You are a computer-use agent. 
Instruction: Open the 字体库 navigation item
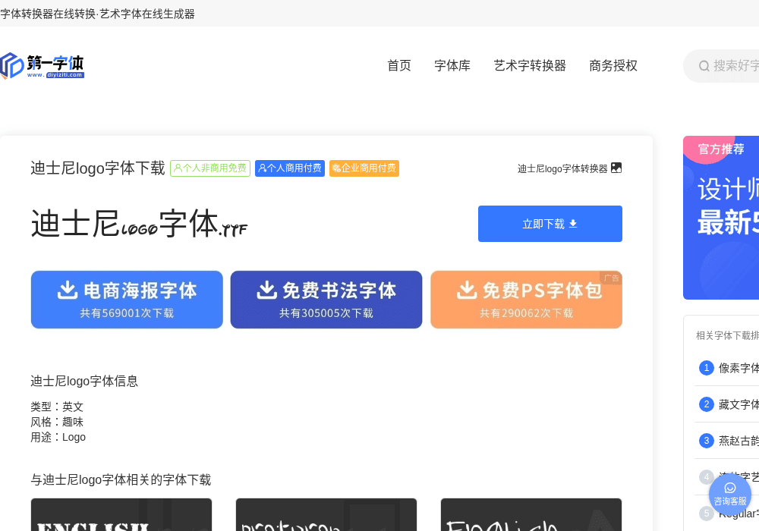tap(452, 65)
